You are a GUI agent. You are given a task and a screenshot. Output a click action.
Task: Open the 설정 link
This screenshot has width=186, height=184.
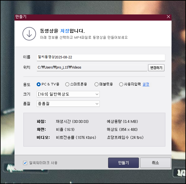click(x=146, y=84)
